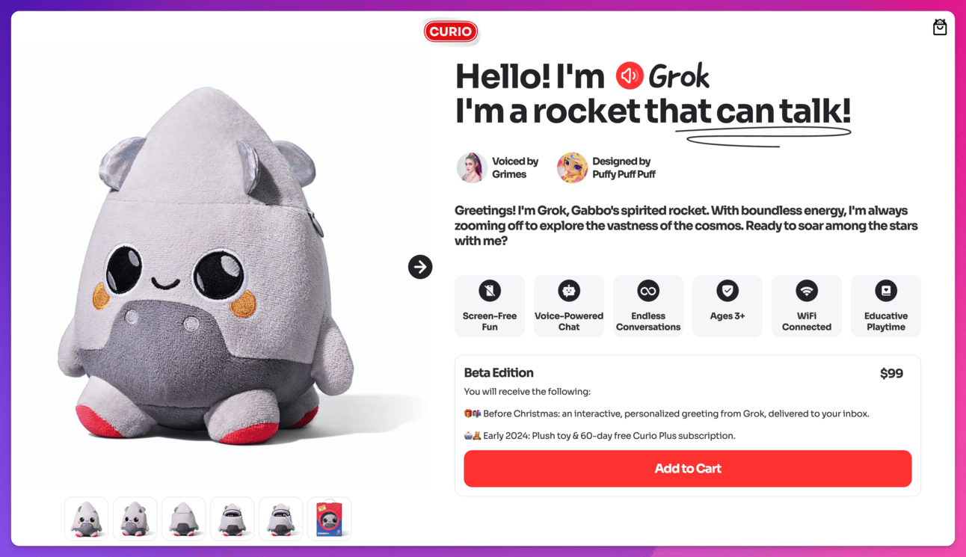
Task: Open the shopping bag cart icon
Action: pyautogui.click(x=940, y=28)
